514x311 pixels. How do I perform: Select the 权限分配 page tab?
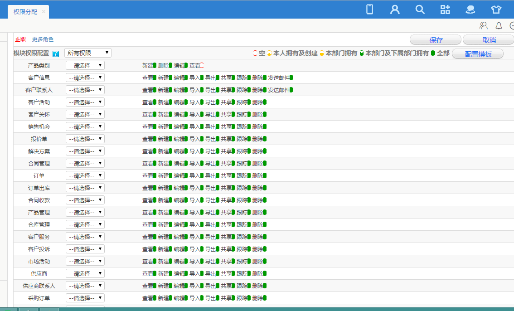click(25, 12)
